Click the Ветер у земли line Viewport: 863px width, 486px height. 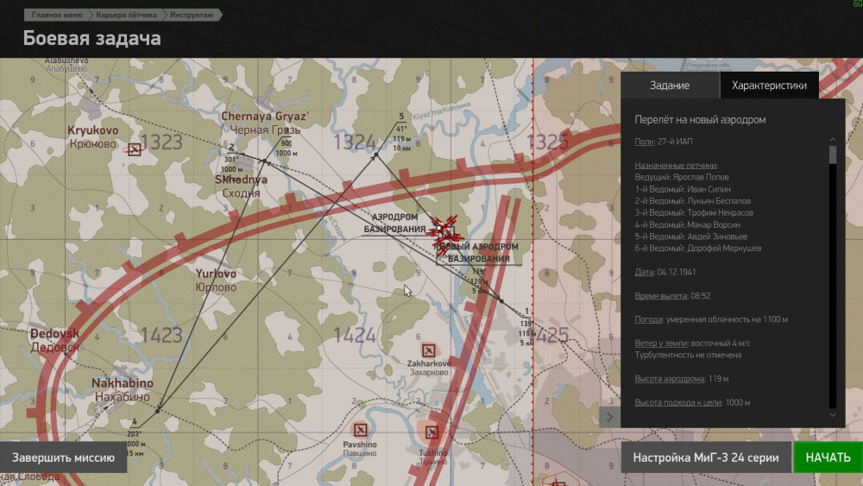point(692,343)
